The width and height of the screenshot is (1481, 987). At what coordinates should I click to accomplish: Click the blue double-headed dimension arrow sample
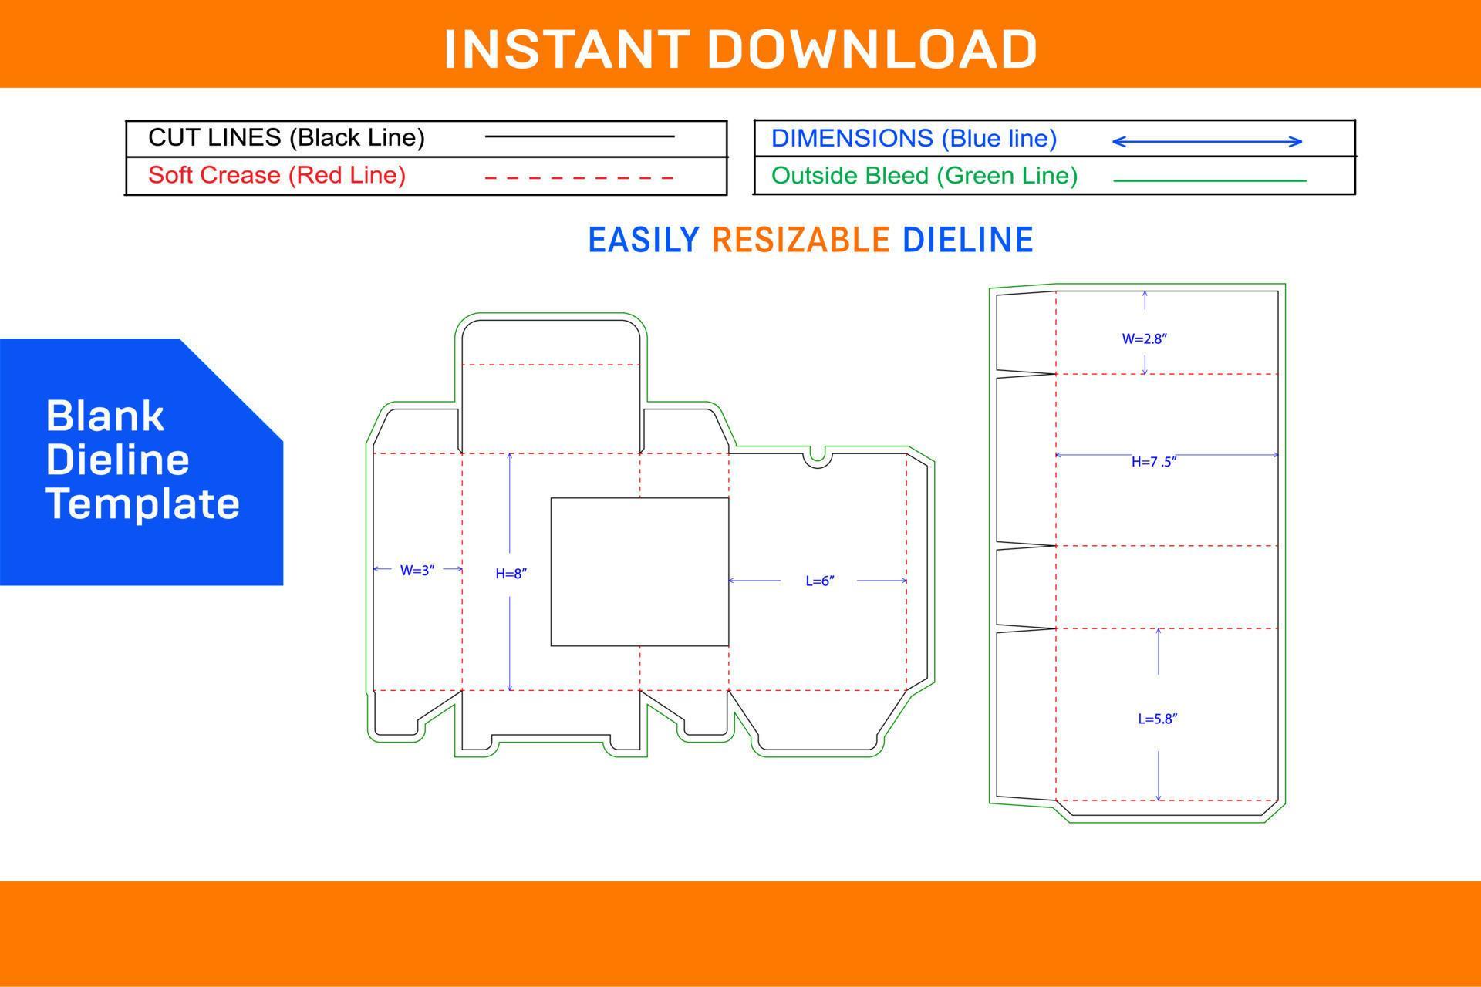coord(1207,141)
